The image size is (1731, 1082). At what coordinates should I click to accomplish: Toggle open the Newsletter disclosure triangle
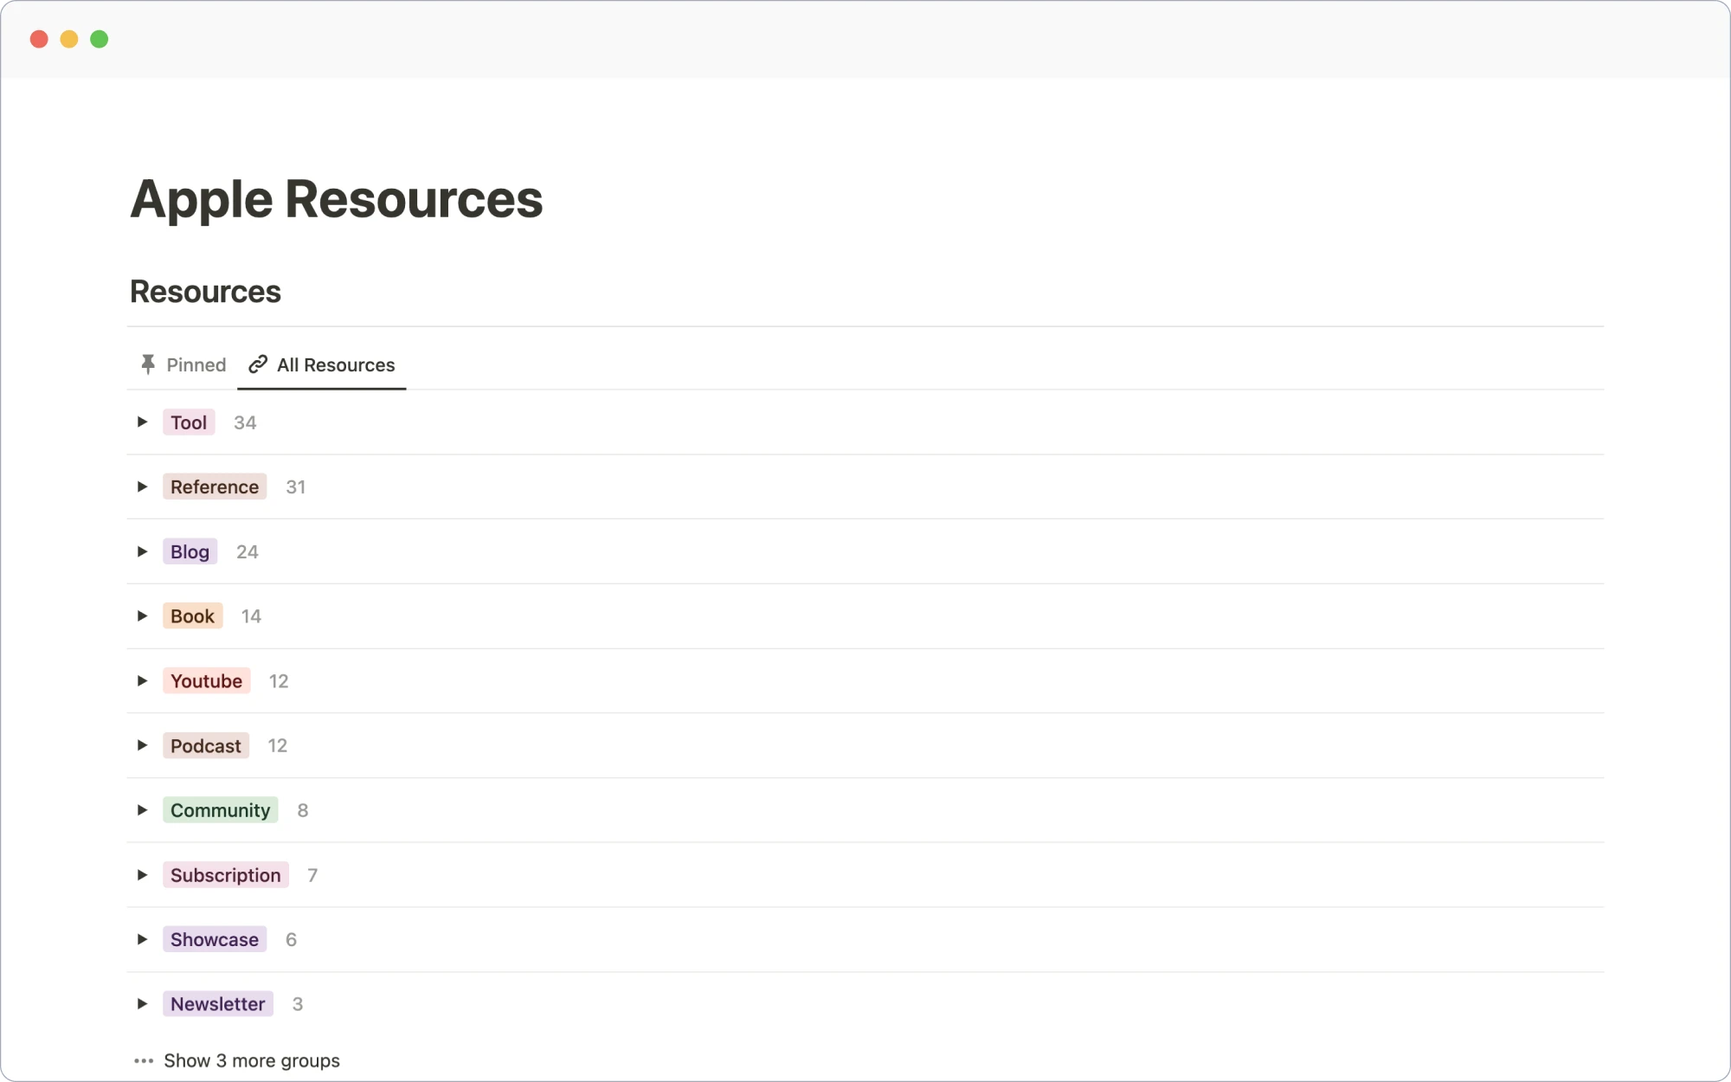click(141, 1003)
